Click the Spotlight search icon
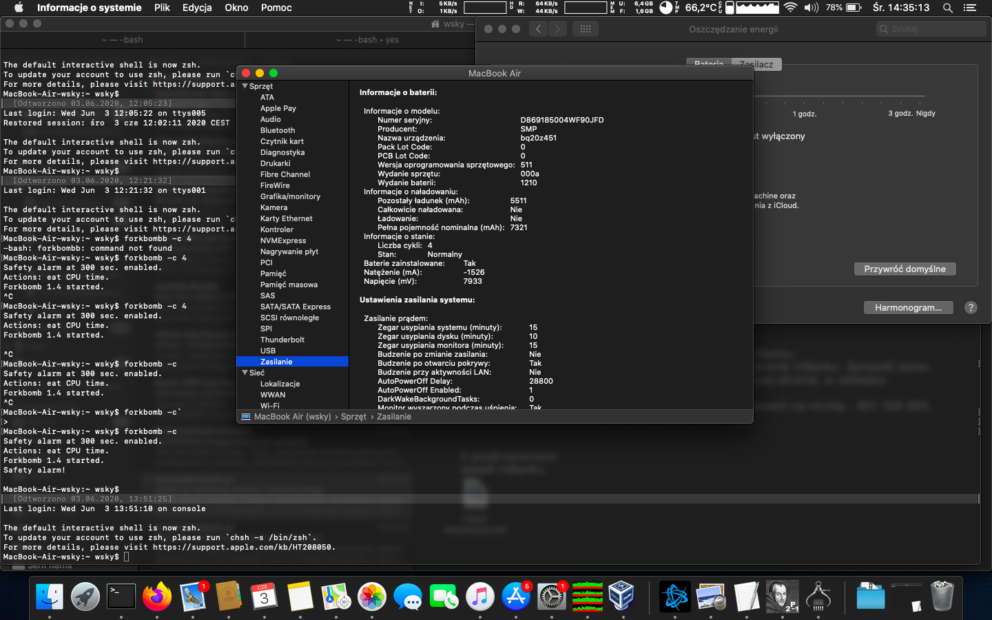Screen dimensions: 992x620 (x=948, y=8)
